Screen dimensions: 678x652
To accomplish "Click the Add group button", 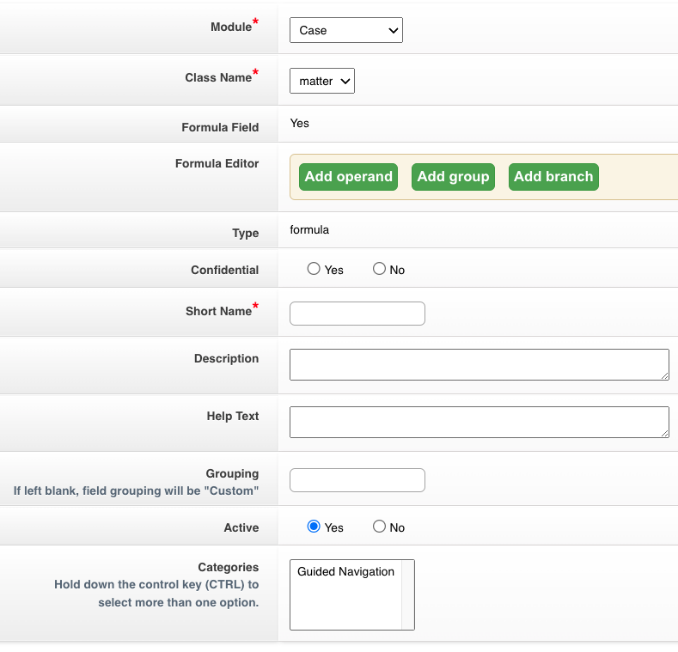I will (x=453, y=177).
